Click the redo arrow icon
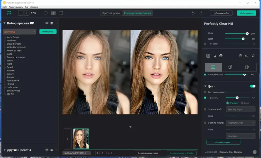The height and width of the screenshot is (158, 261). coord(201,13)
